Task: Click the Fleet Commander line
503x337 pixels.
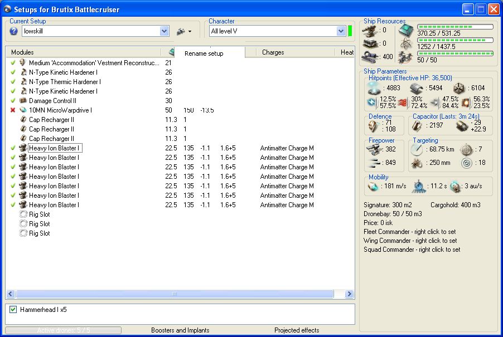Action: 410,232
